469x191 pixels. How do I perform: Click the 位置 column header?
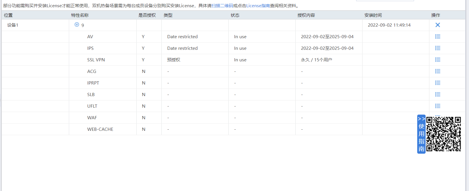pyautogui.click(x=8, y=15)
